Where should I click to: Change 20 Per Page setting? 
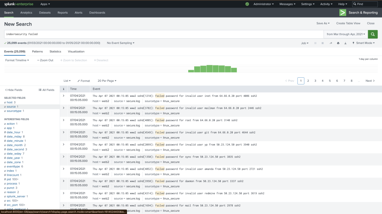point(107,81)
